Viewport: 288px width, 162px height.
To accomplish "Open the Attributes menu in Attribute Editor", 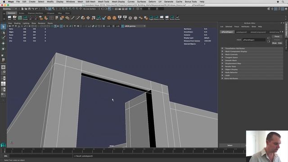I will (245, 27).
